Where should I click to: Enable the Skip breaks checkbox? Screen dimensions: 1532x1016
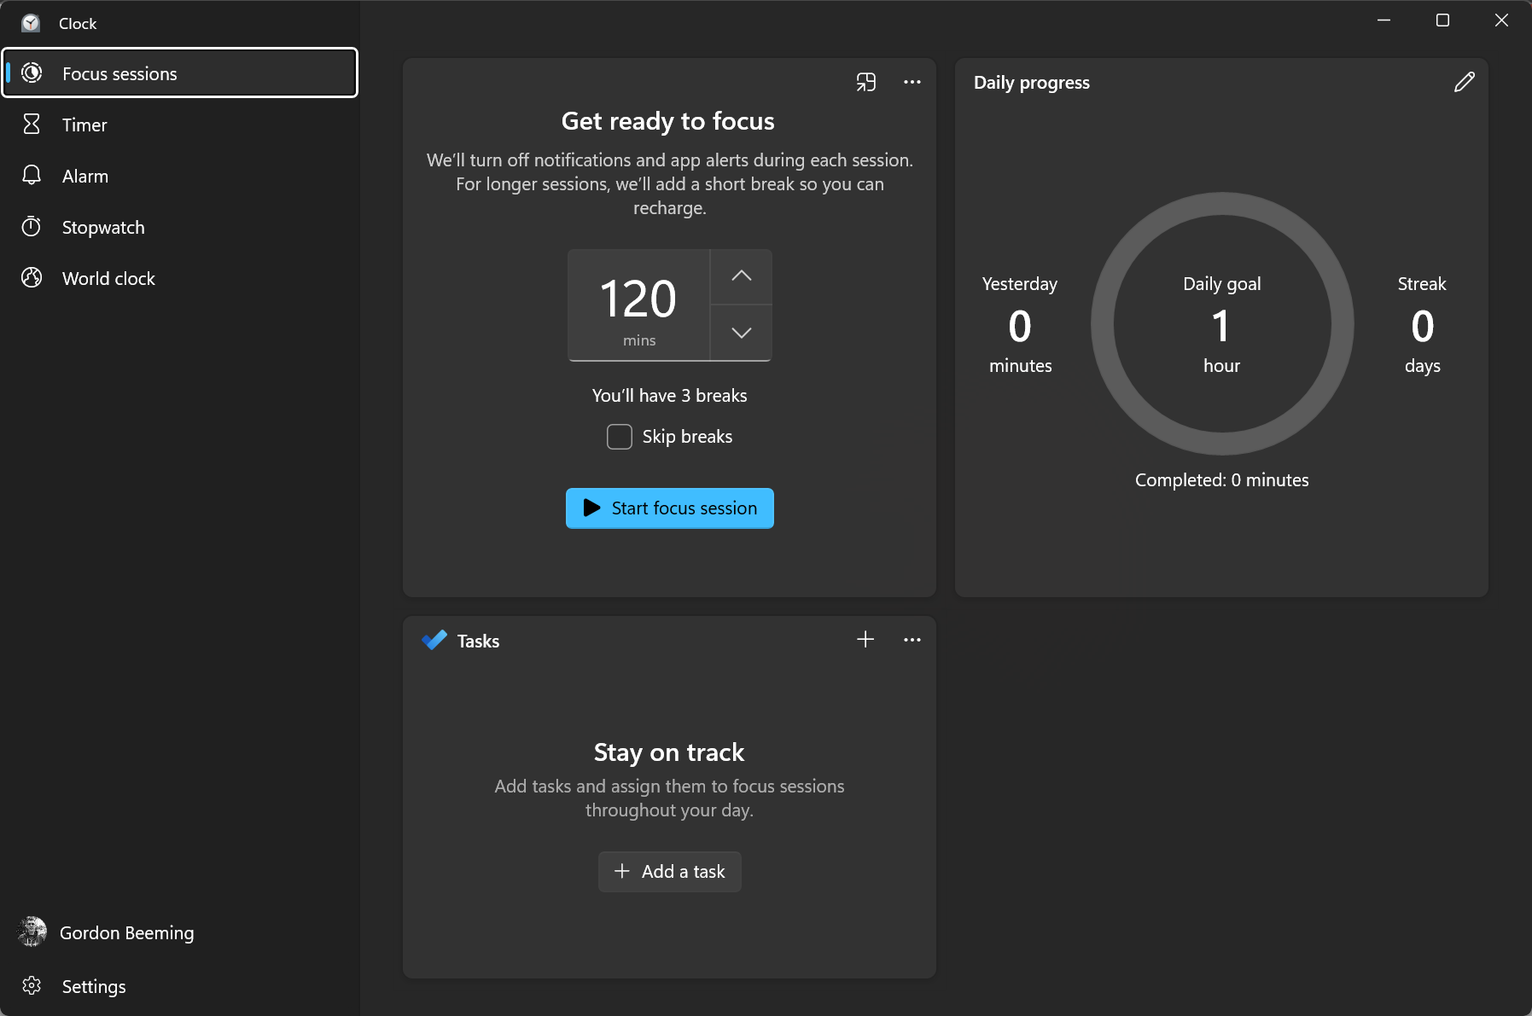(619, 437)
